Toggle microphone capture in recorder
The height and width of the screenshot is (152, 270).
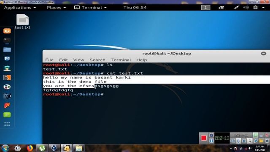(x=238, y=141)
